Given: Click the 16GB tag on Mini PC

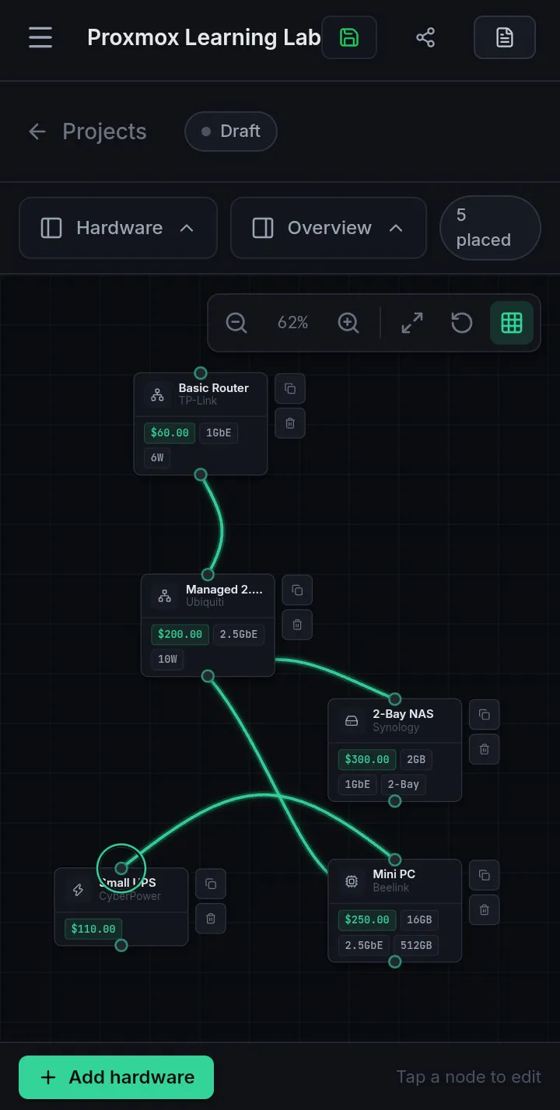Looking at the screenshot, I should pyautogui.click(x=419, y=920).
